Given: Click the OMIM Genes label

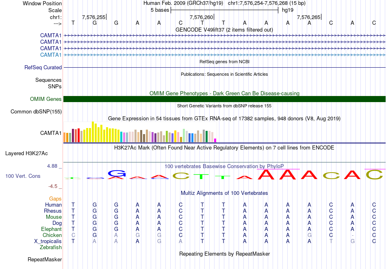Looking at the screenshot, I should point(46,99).
